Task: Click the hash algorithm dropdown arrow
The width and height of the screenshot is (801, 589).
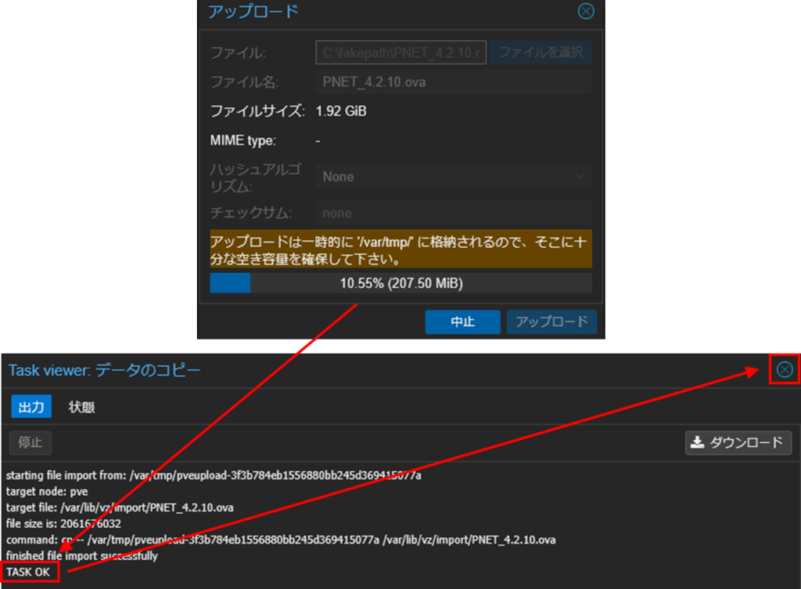Action: [580, 177]
